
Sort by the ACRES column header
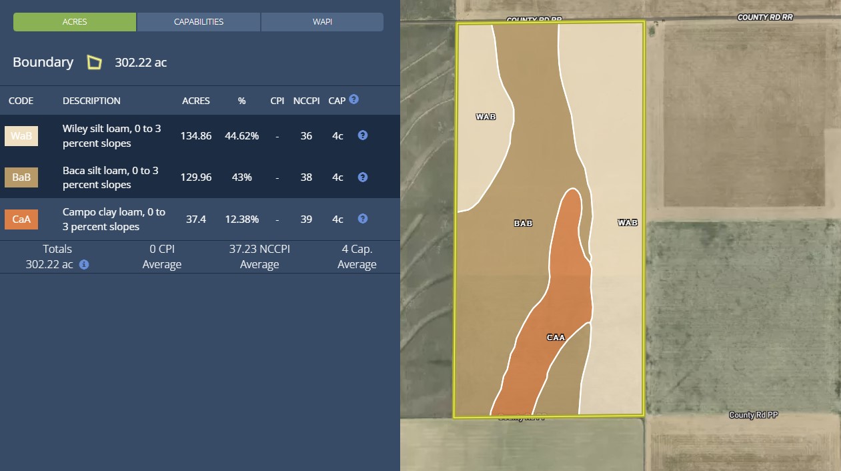click(x=195, y=101)
